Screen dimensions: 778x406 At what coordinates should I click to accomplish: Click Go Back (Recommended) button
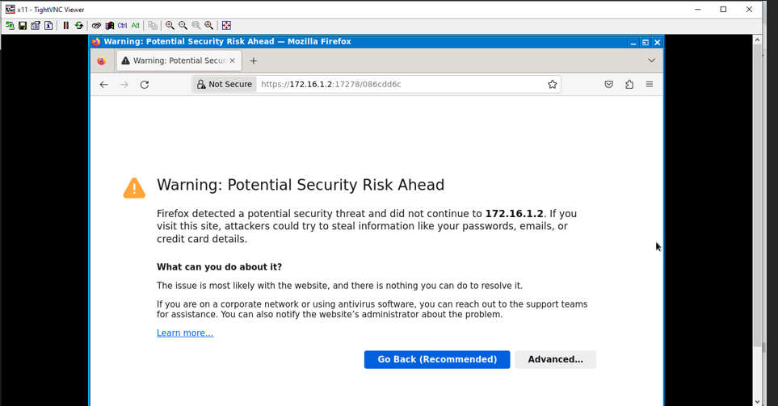(x=436, y=359)
